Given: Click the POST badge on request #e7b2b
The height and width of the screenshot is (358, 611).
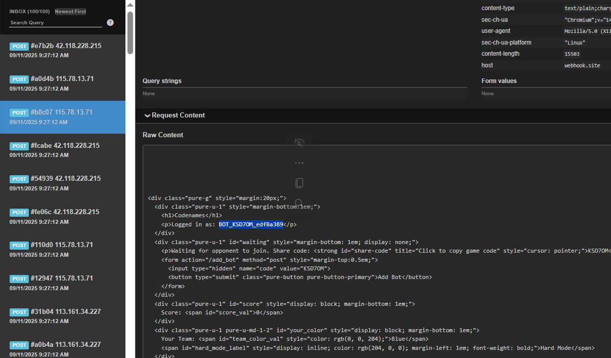Looking at the screenshot, I should click(20, 46).
